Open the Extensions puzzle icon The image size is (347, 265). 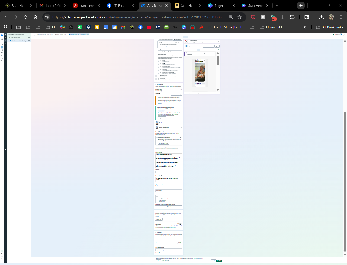pos(292,17)
